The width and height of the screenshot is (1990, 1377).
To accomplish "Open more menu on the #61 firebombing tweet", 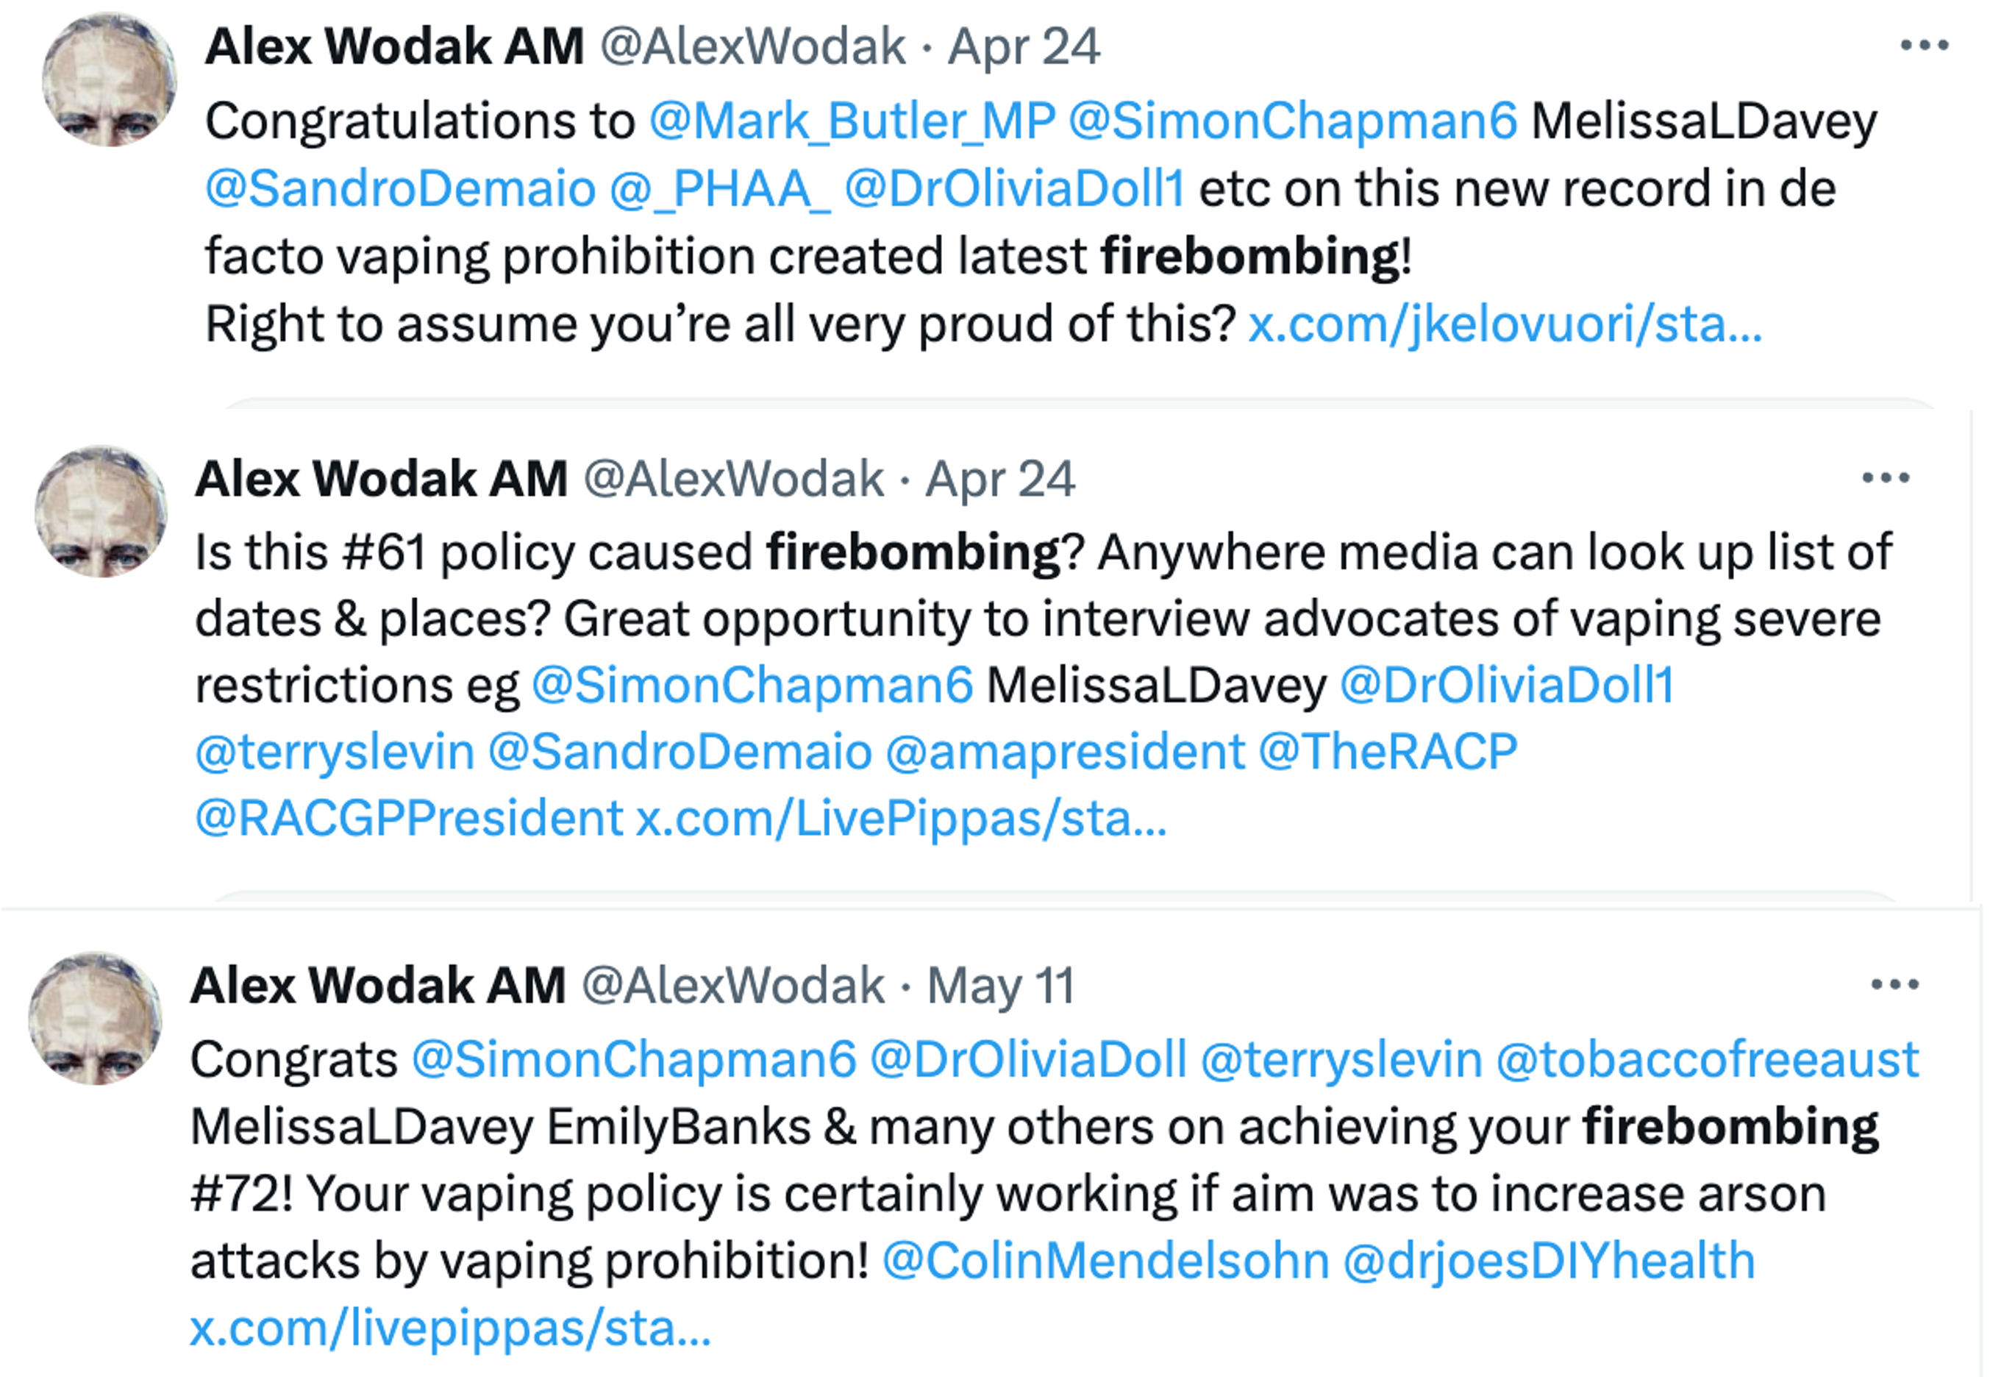I will [1886, 477].
